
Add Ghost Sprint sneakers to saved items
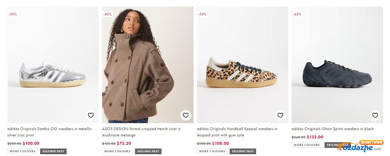click(x=375, y=115)
